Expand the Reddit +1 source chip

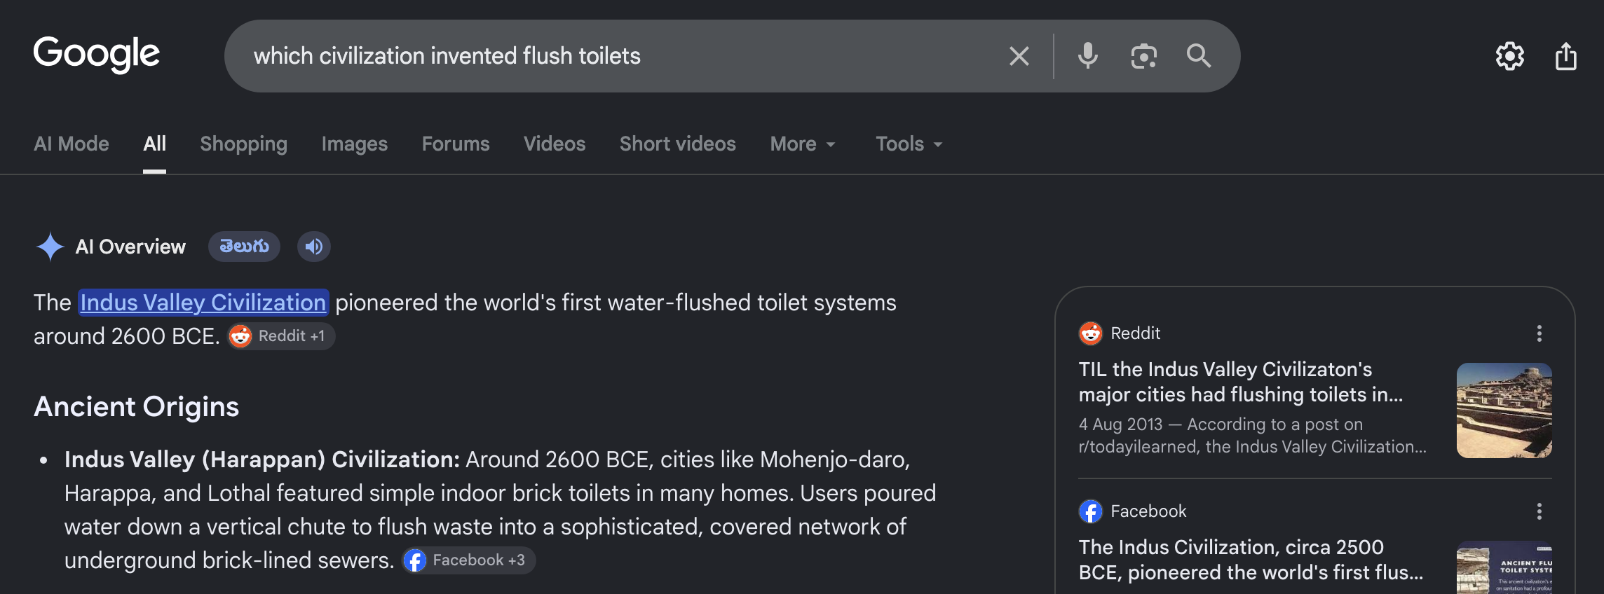tap(281, 336)
